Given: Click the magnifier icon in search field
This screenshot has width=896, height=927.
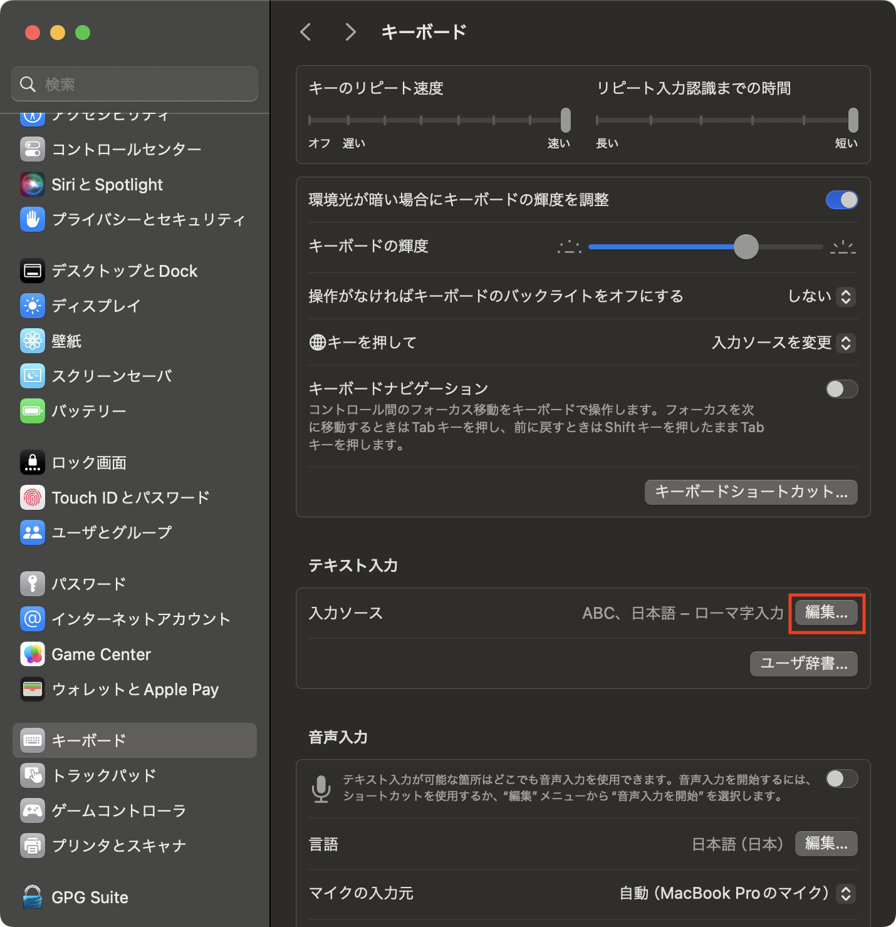Looking at the screenshot, I should pos(28,84).
